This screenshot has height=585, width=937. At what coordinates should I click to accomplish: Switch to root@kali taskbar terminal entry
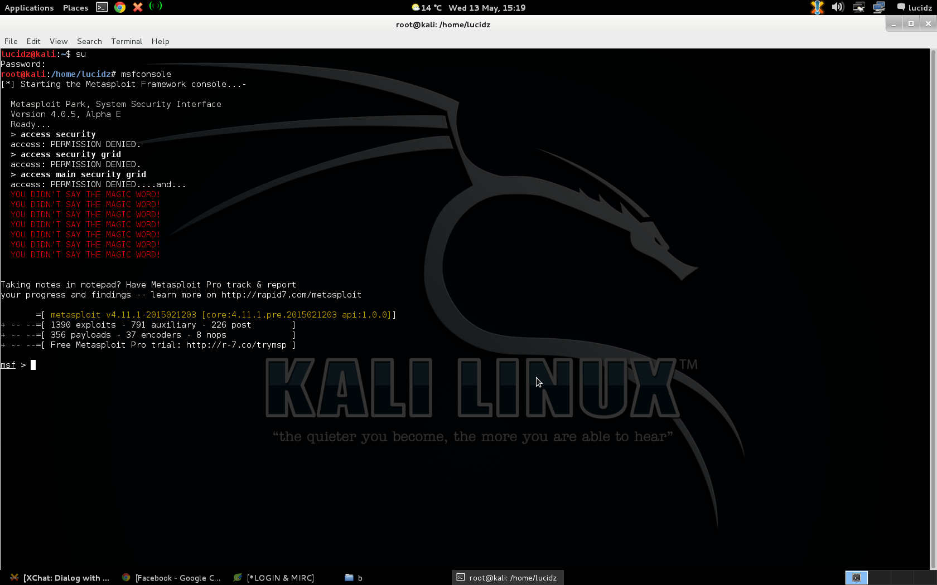coord(507,578)
